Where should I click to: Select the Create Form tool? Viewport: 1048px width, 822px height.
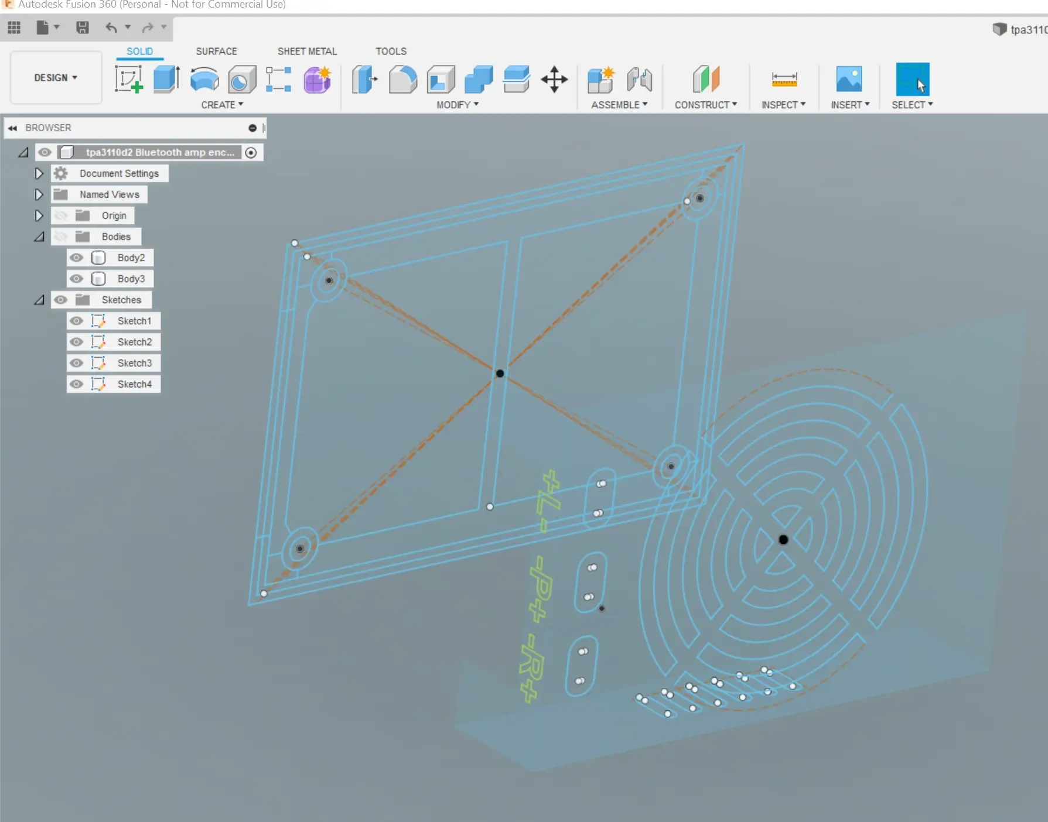tap(318, 79)
